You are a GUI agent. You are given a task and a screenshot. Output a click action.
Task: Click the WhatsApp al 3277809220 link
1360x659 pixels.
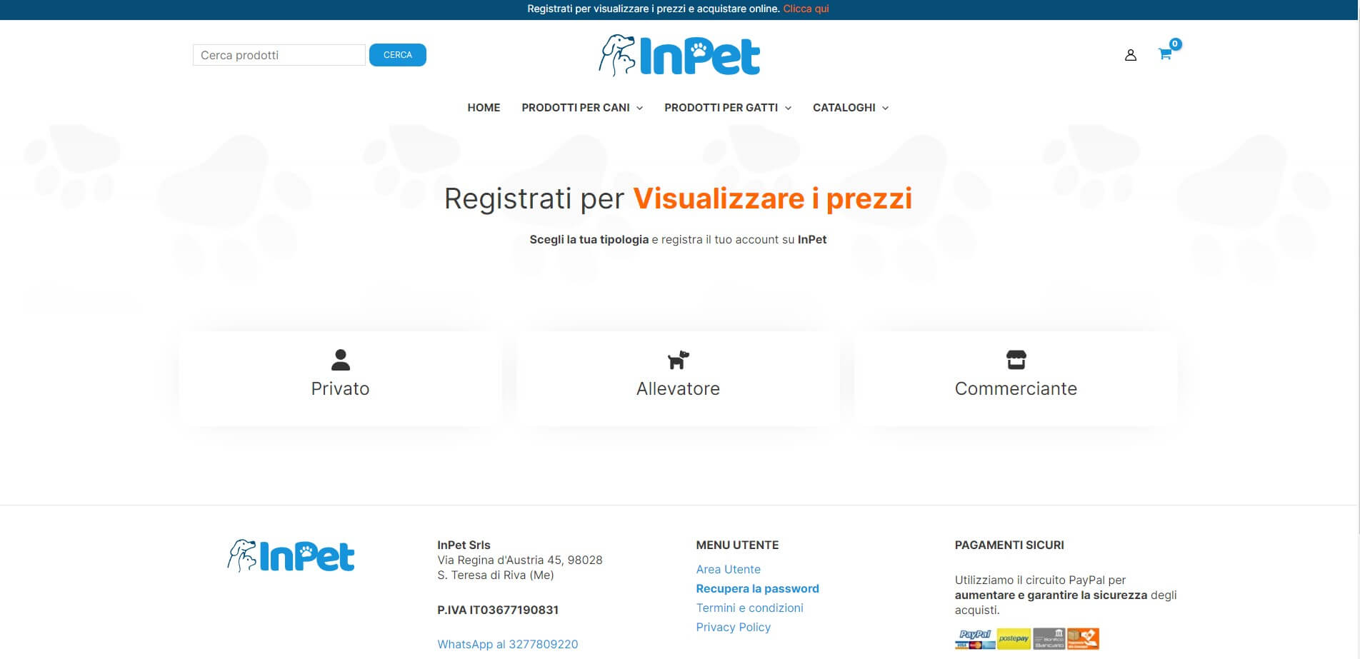(x=507, y=644)
